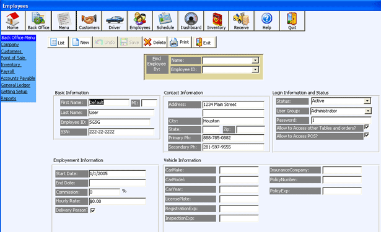Expand the Find Employee Name dropdown
The width and height of the screenshot is (381, 232).
[255, 61]
